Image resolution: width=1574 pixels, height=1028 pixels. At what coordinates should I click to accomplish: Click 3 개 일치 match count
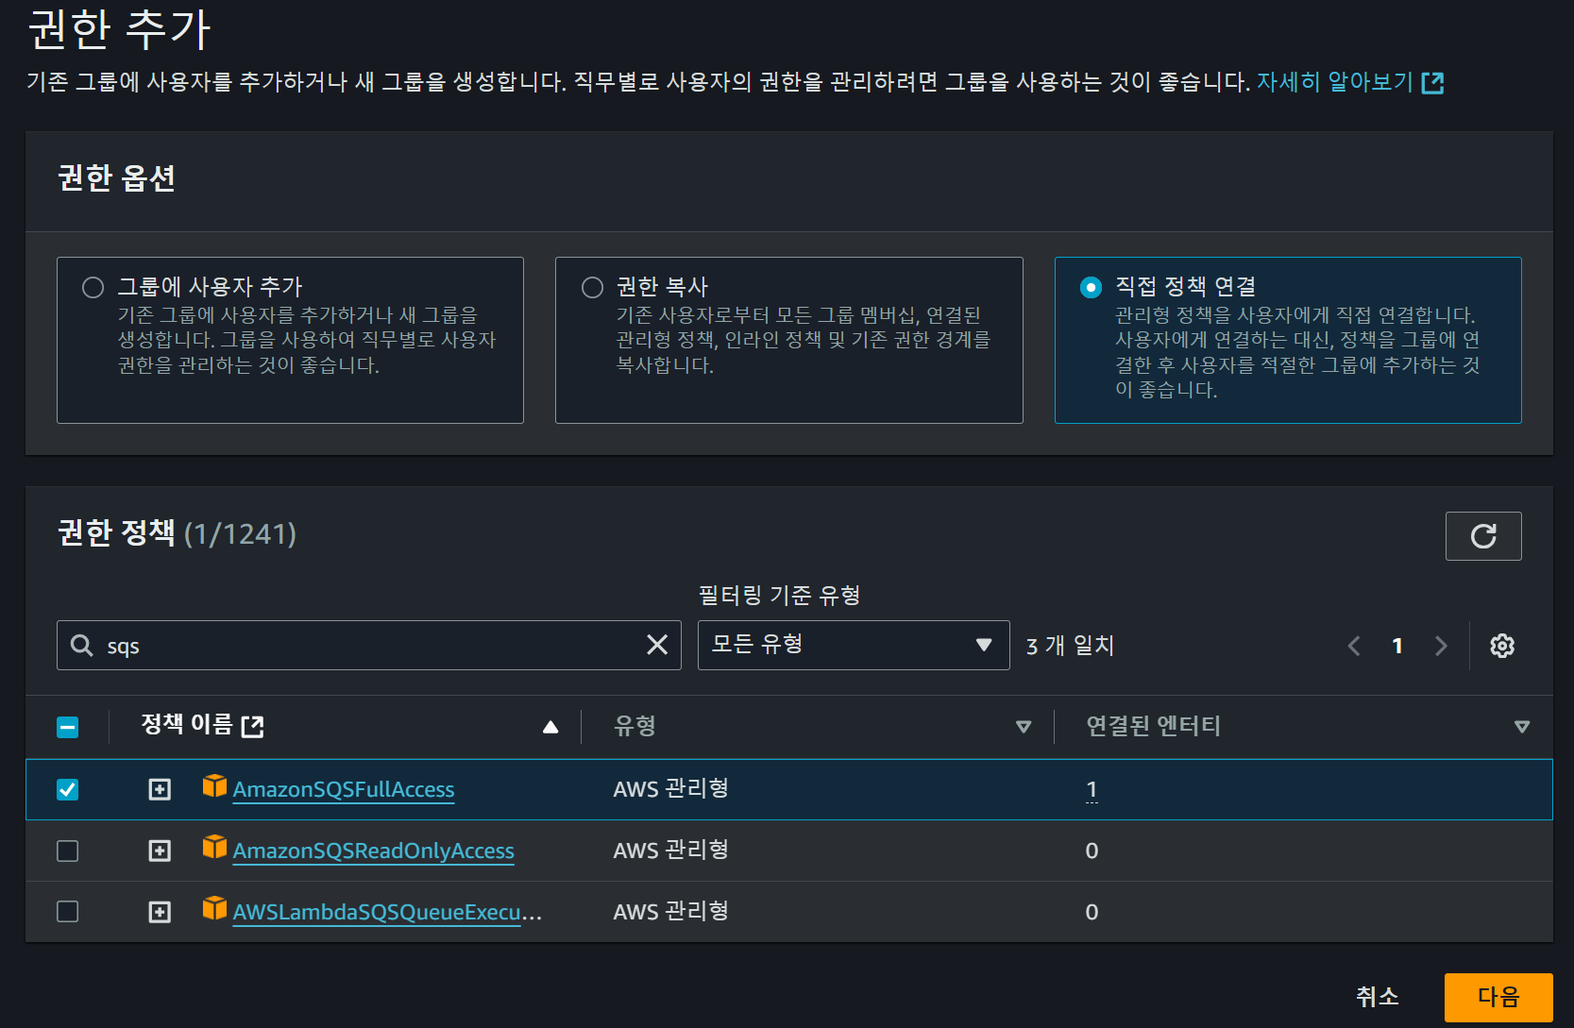1070,646
